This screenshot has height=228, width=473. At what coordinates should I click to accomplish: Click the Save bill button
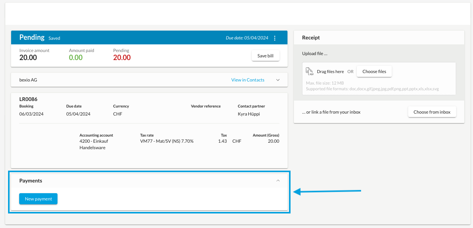(266, 56)
